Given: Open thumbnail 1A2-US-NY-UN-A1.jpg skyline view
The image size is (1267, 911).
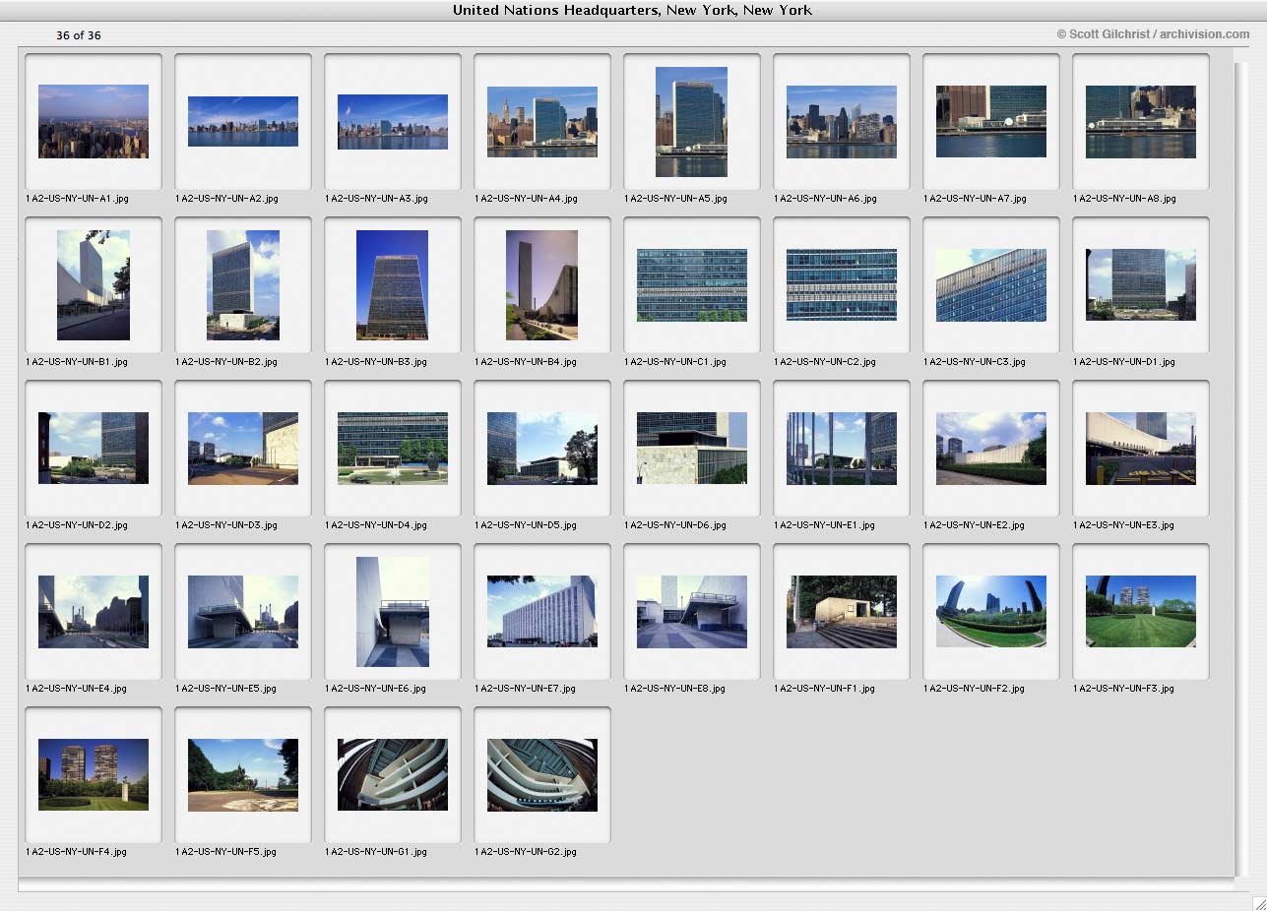Looking at the screenshot, I should [94, 121].
